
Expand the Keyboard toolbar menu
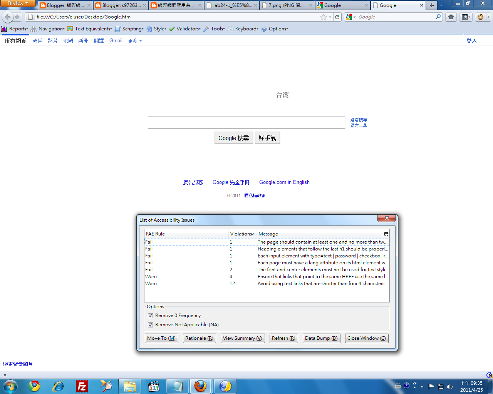(x=243, y=29)
